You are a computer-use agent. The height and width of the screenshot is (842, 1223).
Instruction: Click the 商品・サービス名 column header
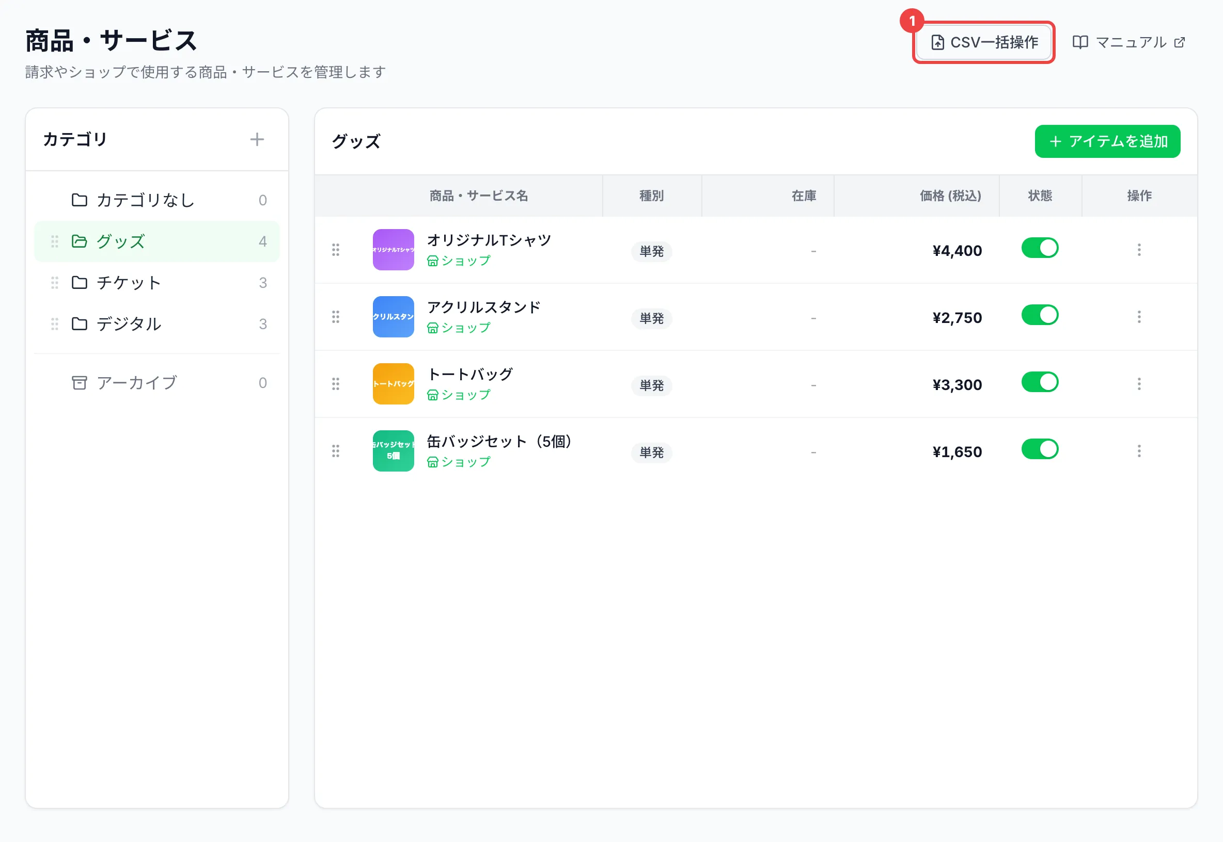478,196
